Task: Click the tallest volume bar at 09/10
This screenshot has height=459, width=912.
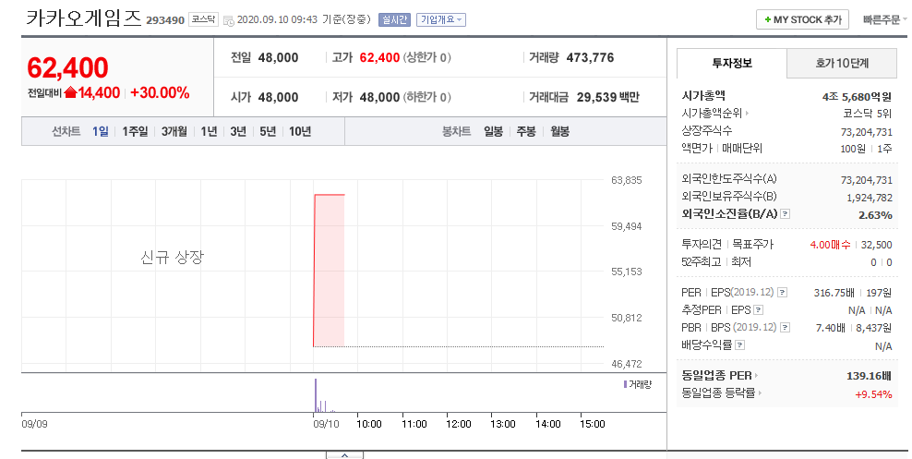Action: coord(316,395)
